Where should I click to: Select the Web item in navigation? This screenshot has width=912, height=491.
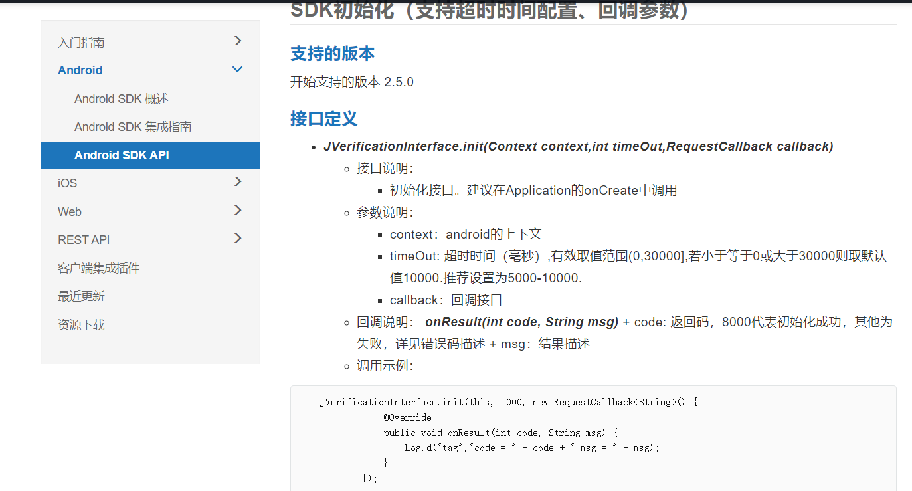(x=69, y=211)
